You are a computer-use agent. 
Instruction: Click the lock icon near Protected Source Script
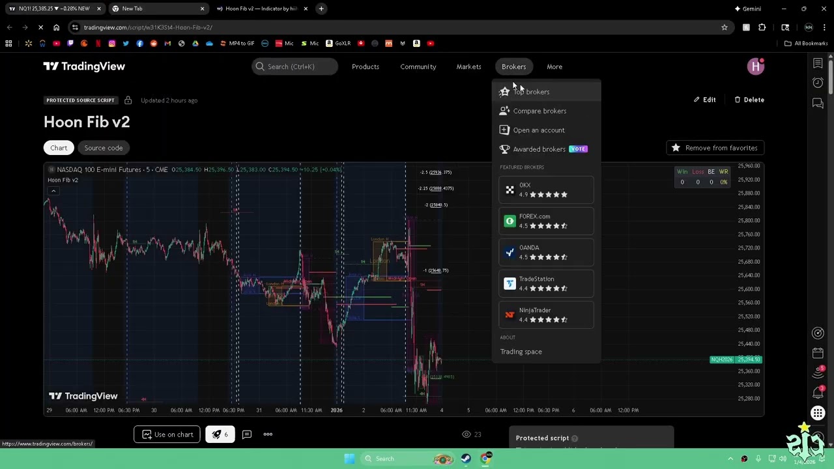click(x=128, y=100)
